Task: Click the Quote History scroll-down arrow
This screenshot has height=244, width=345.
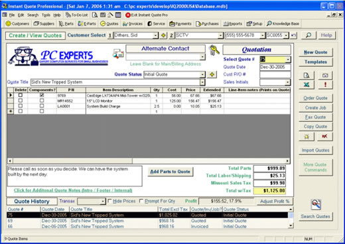Action: (291, 225)
